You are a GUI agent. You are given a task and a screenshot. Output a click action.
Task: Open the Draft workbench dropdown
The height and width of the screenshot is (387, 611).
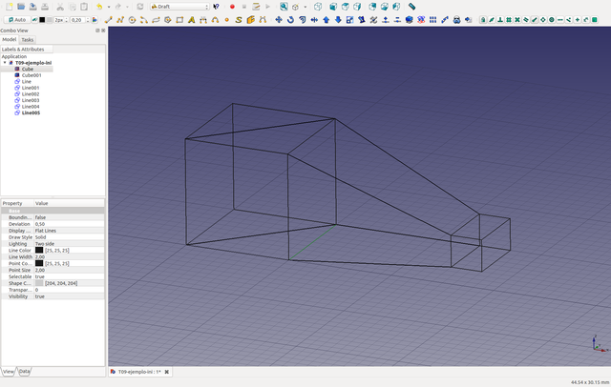click(178, 6)
